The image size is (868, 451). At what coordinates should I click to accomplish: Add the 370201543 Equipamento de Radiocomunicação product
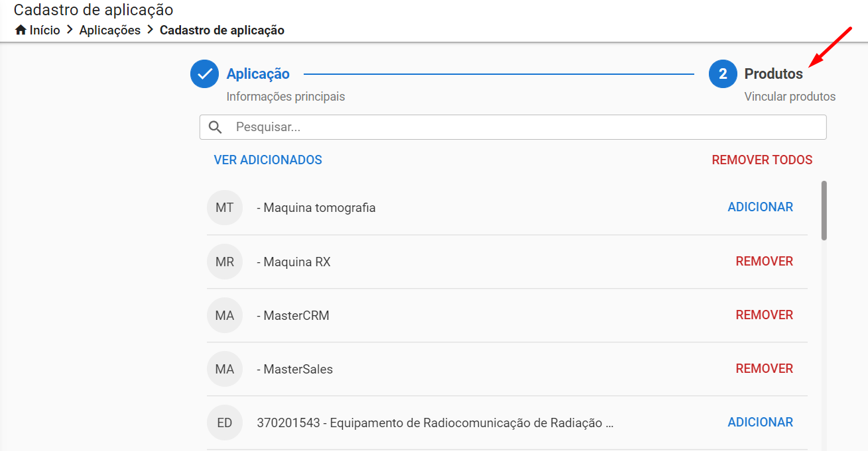coord(761,423)
